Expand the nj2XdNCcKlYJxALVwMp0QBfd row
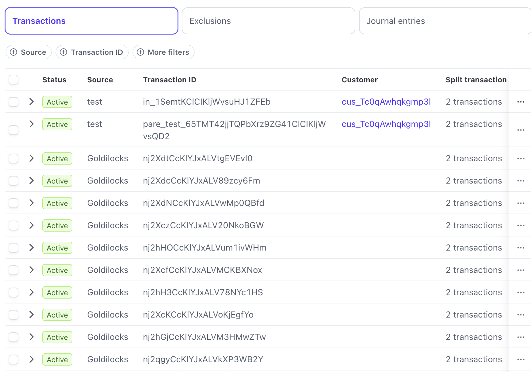 click(x=31, y=203)
